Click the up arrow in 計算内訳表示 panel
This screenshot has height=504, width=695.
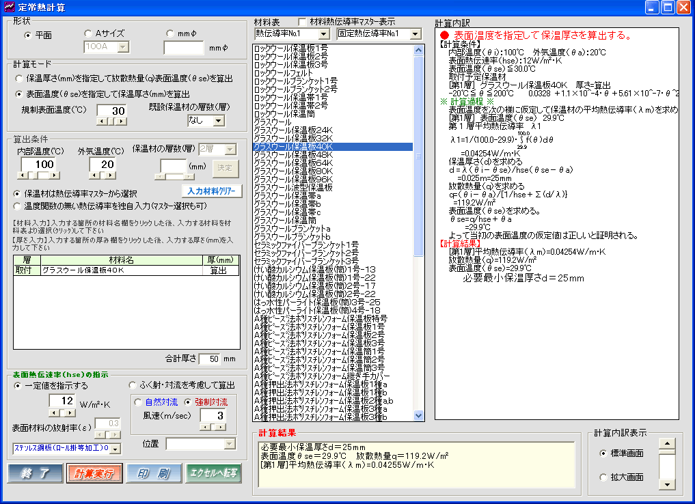pos(666,443)
